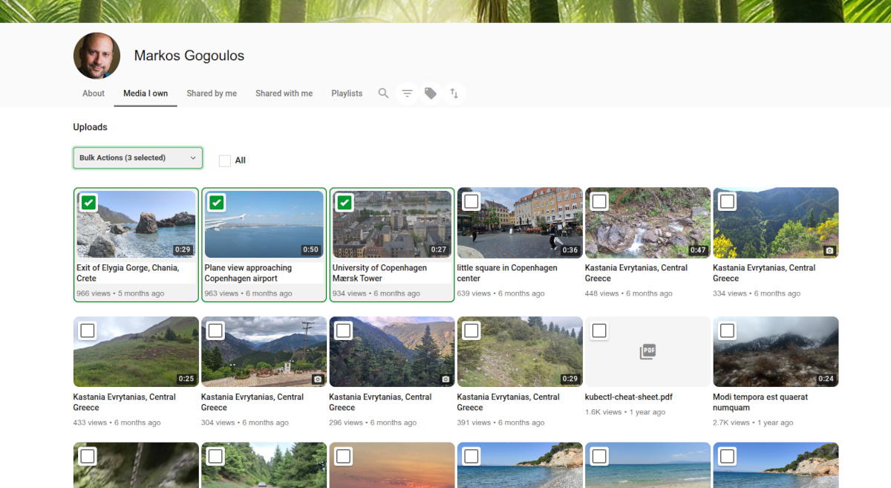Click camera icon on yellow flowers thumbnail

(829, 250)
